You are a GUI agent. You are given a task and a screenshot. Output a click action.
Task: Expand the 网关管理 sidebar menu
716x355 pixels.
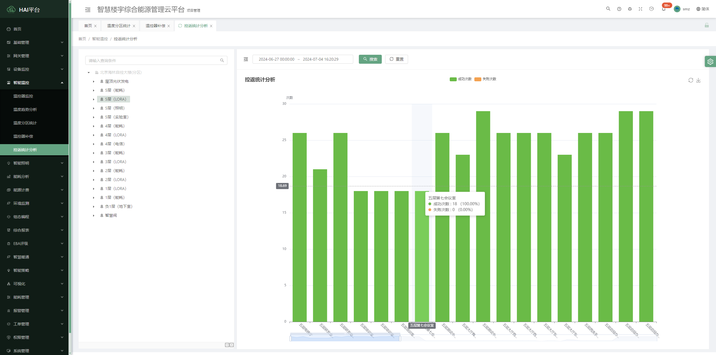click(34, 56)
